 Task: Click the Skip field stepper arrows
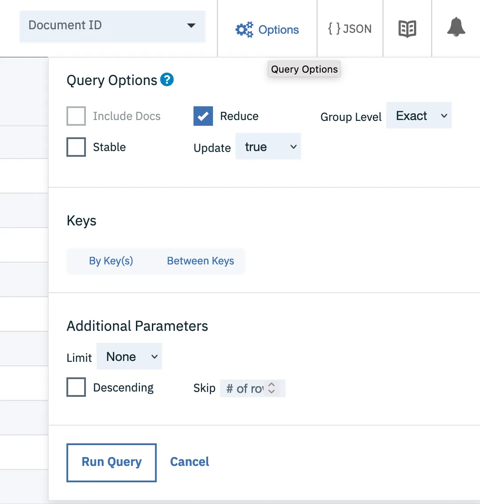tap(271, 388)
